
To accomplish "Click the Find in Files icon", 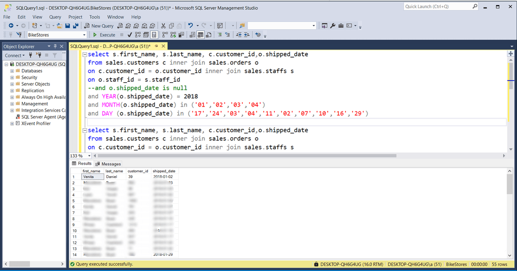I will [x=242, y=26].
